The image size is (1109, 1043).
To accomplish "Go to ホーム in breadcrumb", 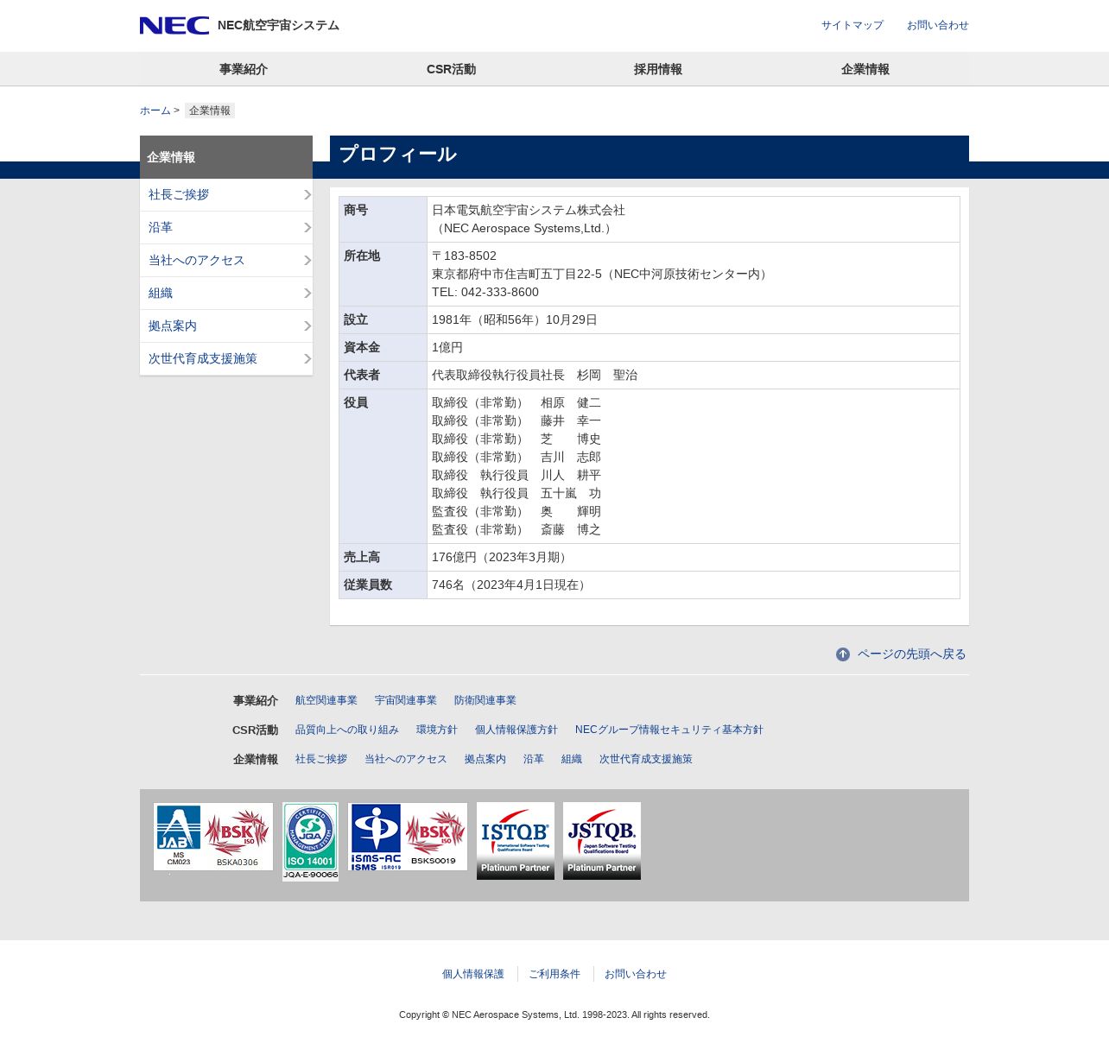I will (155, 111).
